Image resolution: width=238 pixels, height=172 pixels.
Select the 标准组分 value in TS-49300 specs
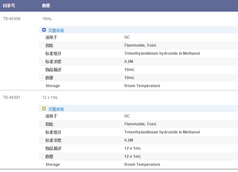(162, 53)
